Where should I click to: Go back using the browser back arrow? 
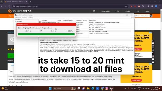[2, 6]
